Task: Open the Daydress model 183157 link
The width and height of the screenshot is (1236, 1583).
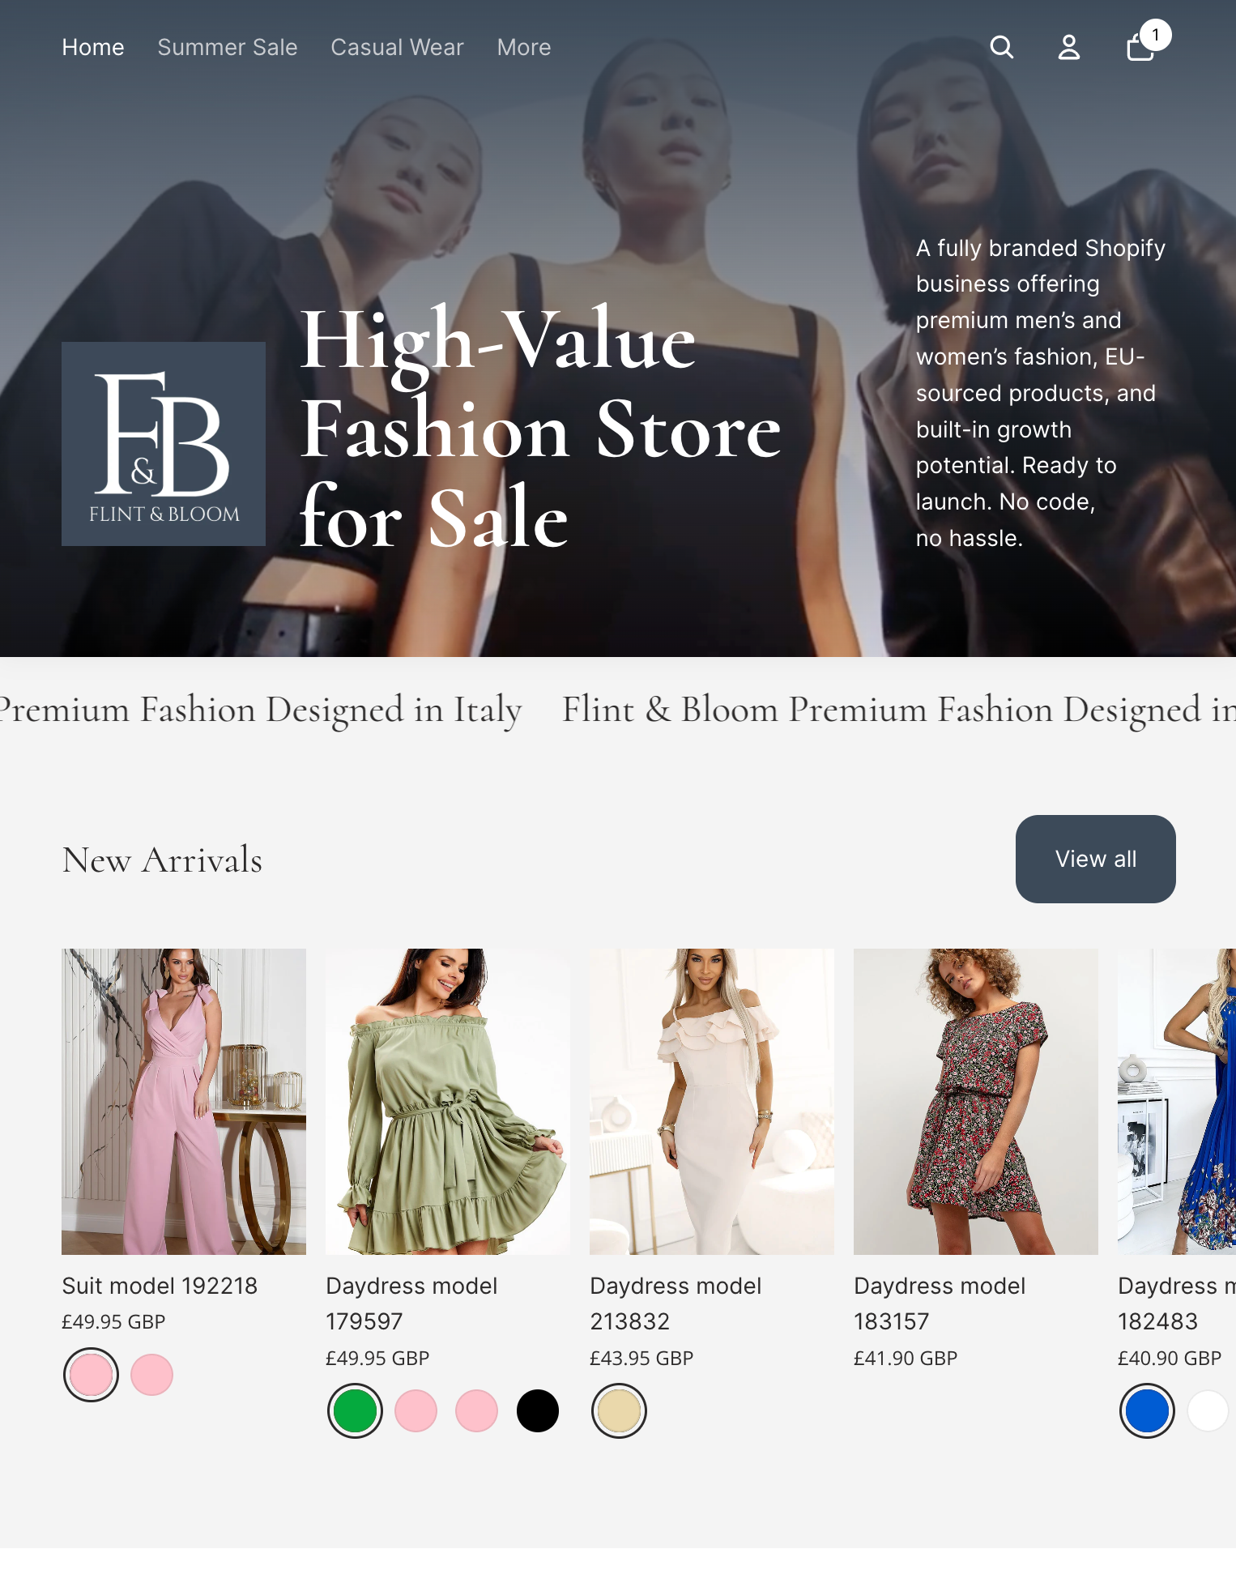Action: coord(940,1304)
